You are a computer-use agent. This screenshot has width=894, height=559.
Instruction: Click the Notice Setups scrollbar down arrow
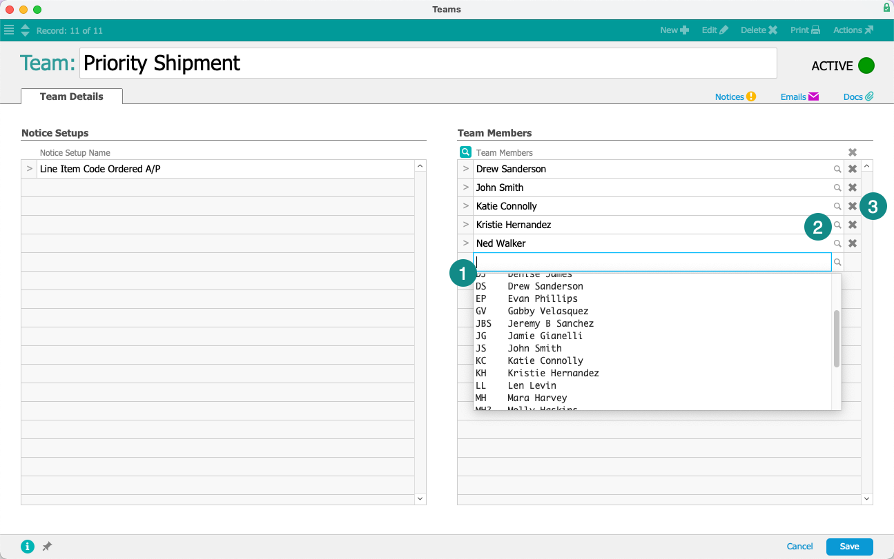(x=420, y=498)
